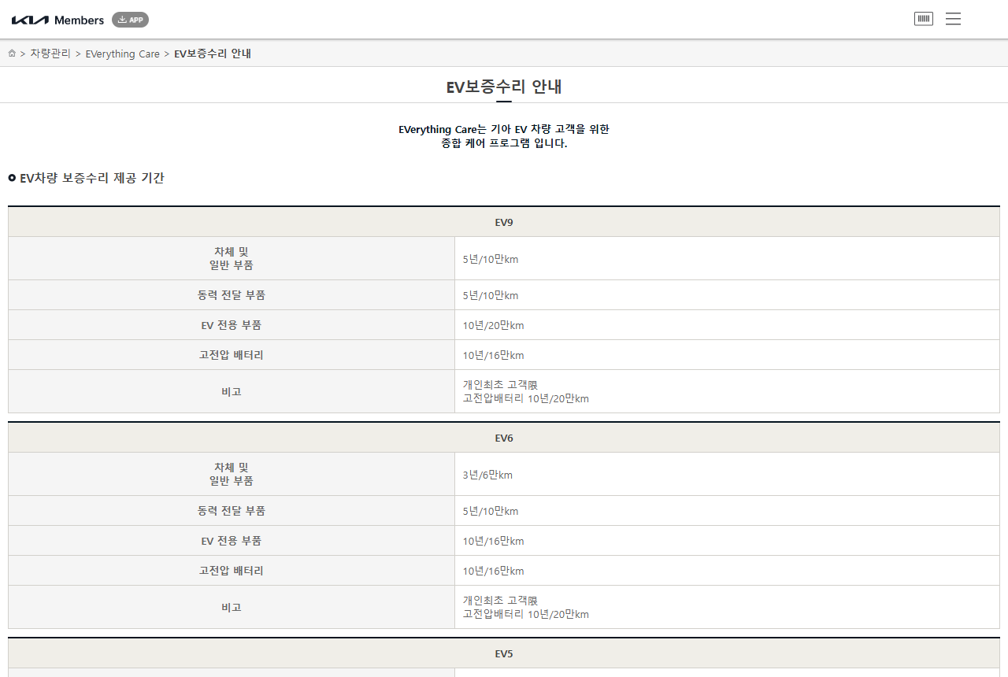Select the EV5 table header
Viewport: 1008px width, 677px height.
[x=504, y=653]
